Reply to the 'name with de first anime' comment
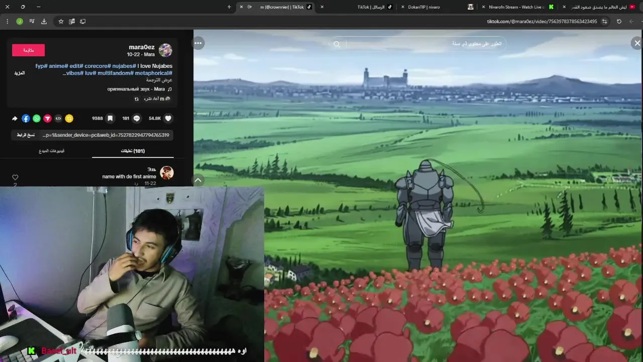 (136, 184)
